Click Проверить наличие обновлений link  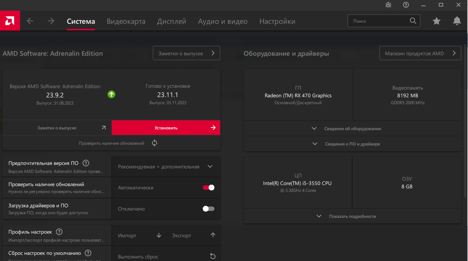coord(111,143)
